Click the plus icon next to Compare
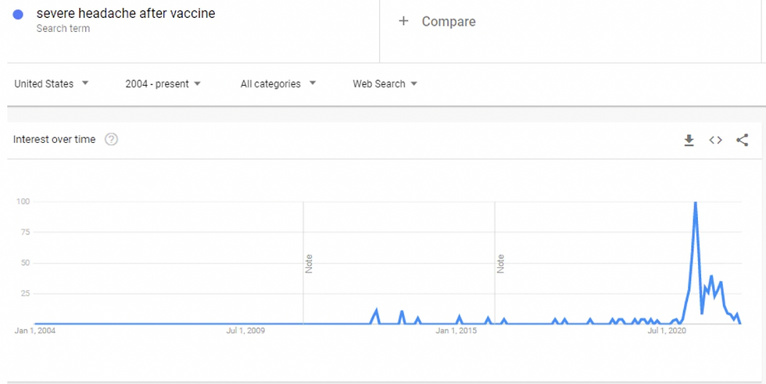The image size is (766, 384). [403, 21]
